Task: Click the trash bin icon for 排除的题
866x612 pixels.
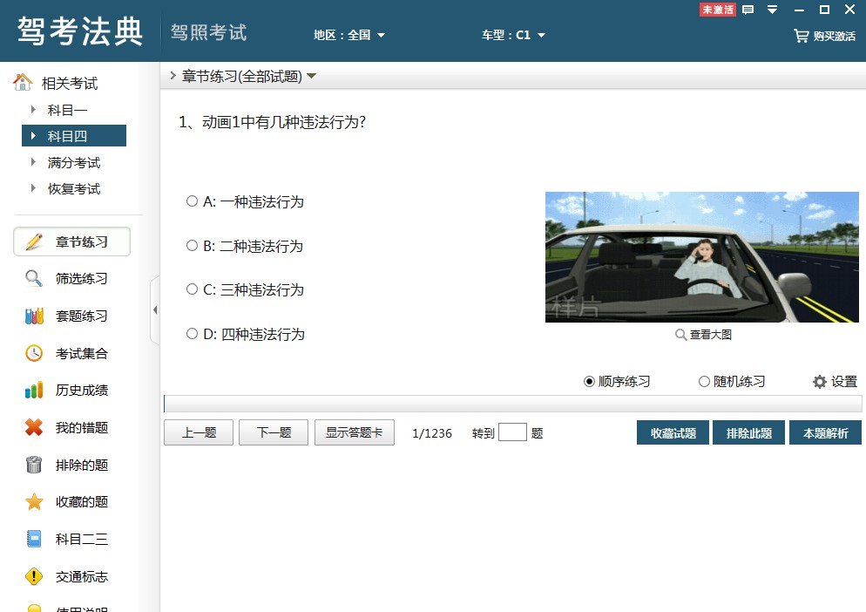Action: (x=34, y=465)
